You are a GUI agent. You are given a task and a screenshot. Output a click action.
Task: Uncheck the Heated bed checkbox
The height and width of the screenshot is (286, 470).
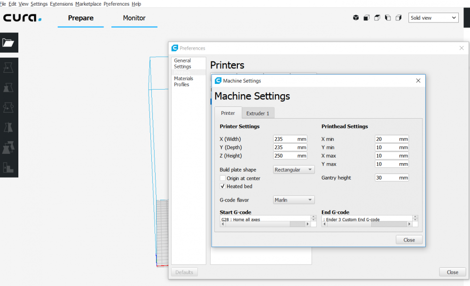[223, 186]
